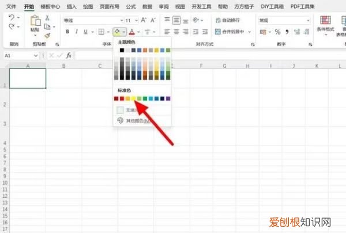The width and height of the screenshot is (346, 233).
Task: Toggle Underline formatting
Action: click(x=85, y=32)
